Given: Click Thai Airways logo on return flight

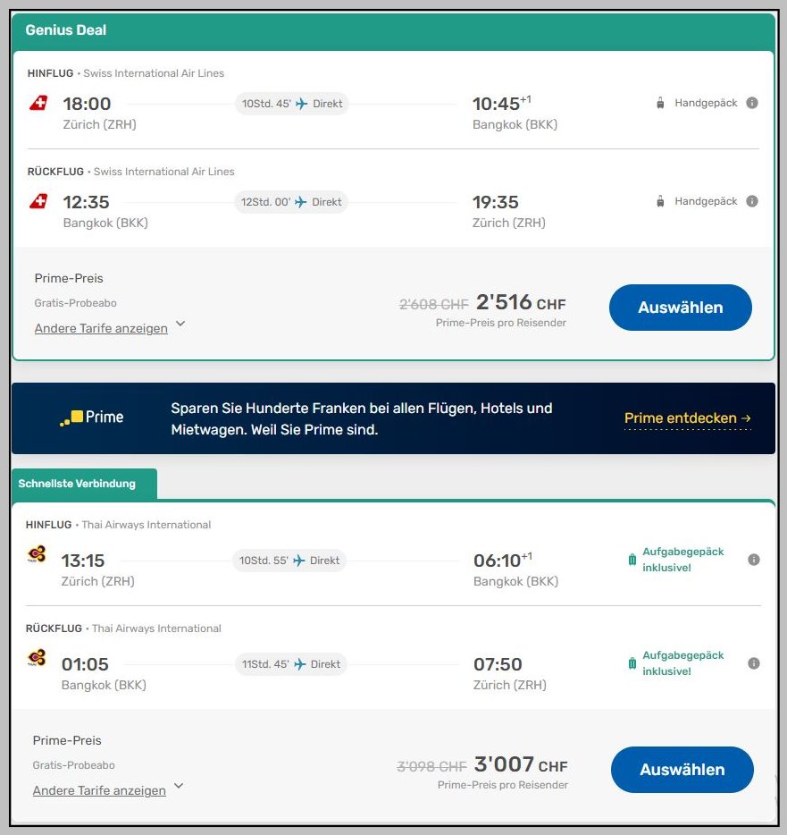Looking at the screenshot, I should pyautogui.click(x=37, y=661).
